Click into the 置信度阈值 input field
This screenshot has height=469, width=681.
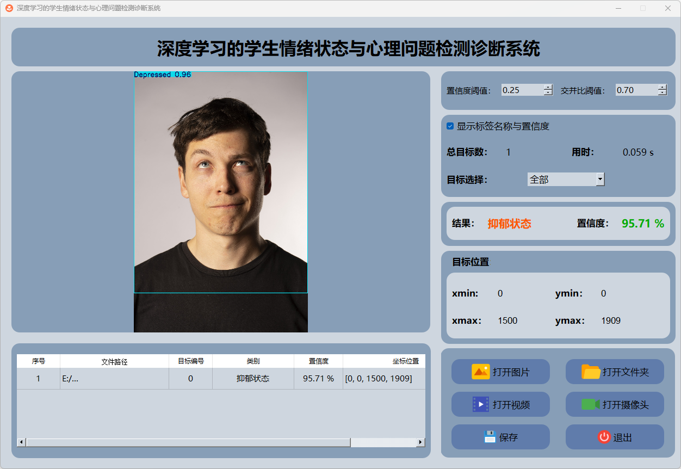click(x=522, y=90)
